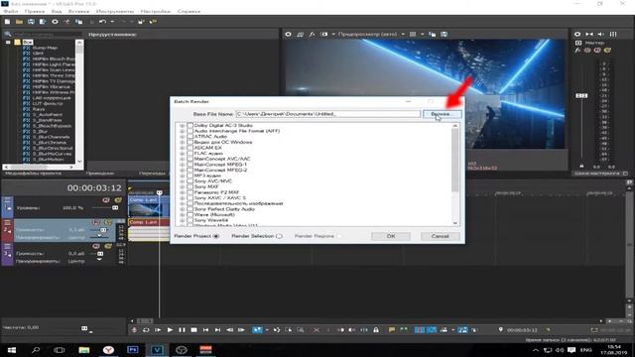Check the Wave (Microsoft) checkbox
The image size is (635, 357).
(x=190, y=214)
